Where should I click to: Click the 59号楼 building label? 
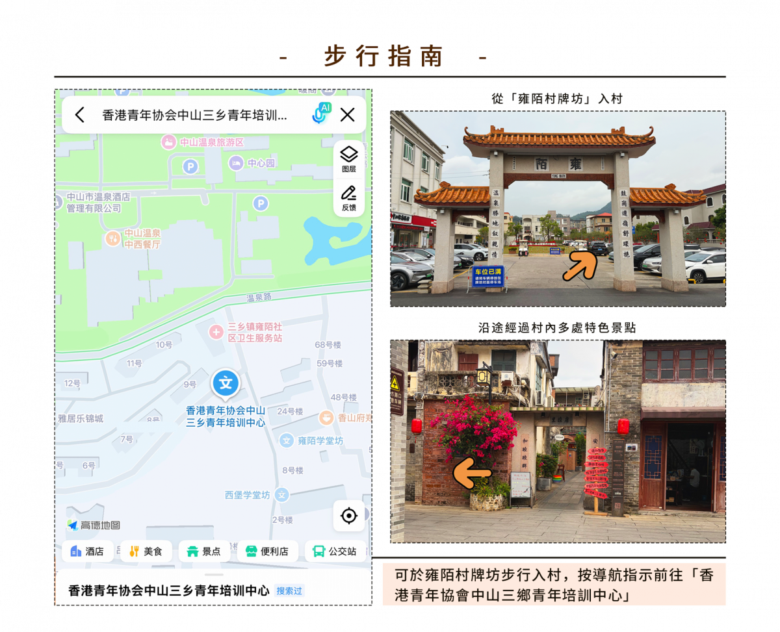click(x=330, y=363)
